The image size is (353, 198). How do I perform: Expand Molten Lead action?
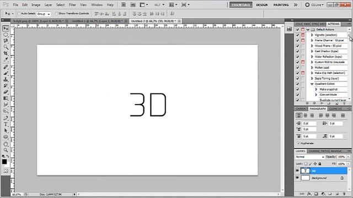pyautogui.click(x=312, y=68)
